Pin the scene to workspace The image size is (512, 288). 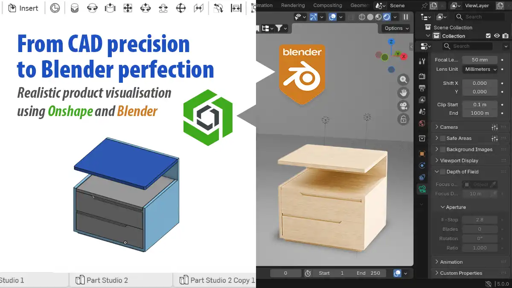[x=424, y=6]
